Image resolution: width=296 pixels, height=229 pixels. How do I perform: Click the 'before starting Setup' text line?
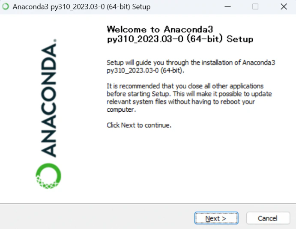189,94
